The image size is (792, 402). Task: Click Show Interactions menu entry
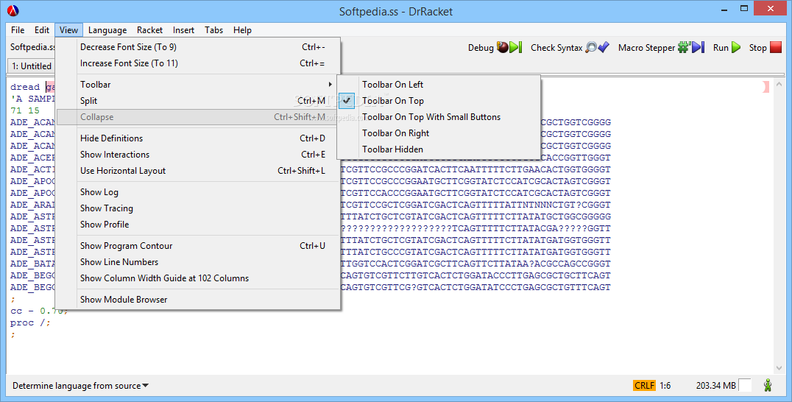[198, 154]
